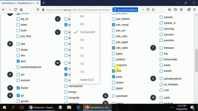Enable the bitset extension checkbox
This screenshot has height=111, width=198.
(18, 25)
